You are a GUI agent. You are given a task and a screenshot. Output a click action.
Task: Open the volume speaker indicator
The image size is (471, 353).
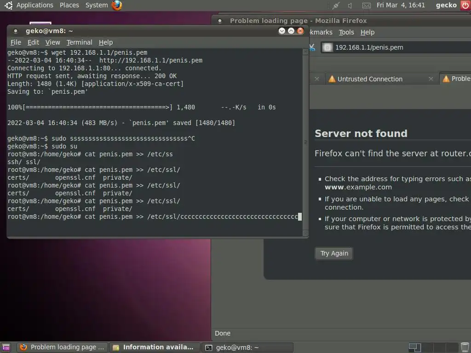[350, 6]
